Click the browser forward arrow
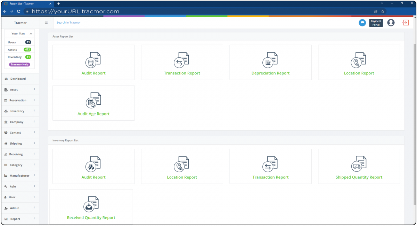Screen dimensions: 417x226 [x=12, y=11]
